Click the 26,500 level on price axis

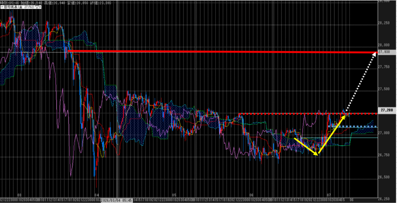pyautogui.click(x=386, y=177)
